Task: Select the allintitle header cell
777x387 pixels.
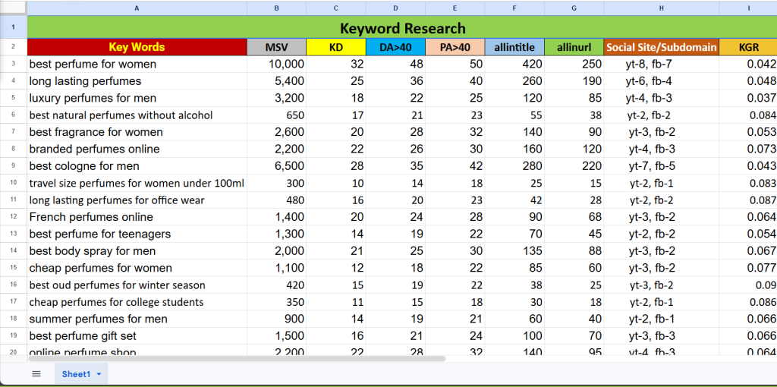Action: click(514, 47)
